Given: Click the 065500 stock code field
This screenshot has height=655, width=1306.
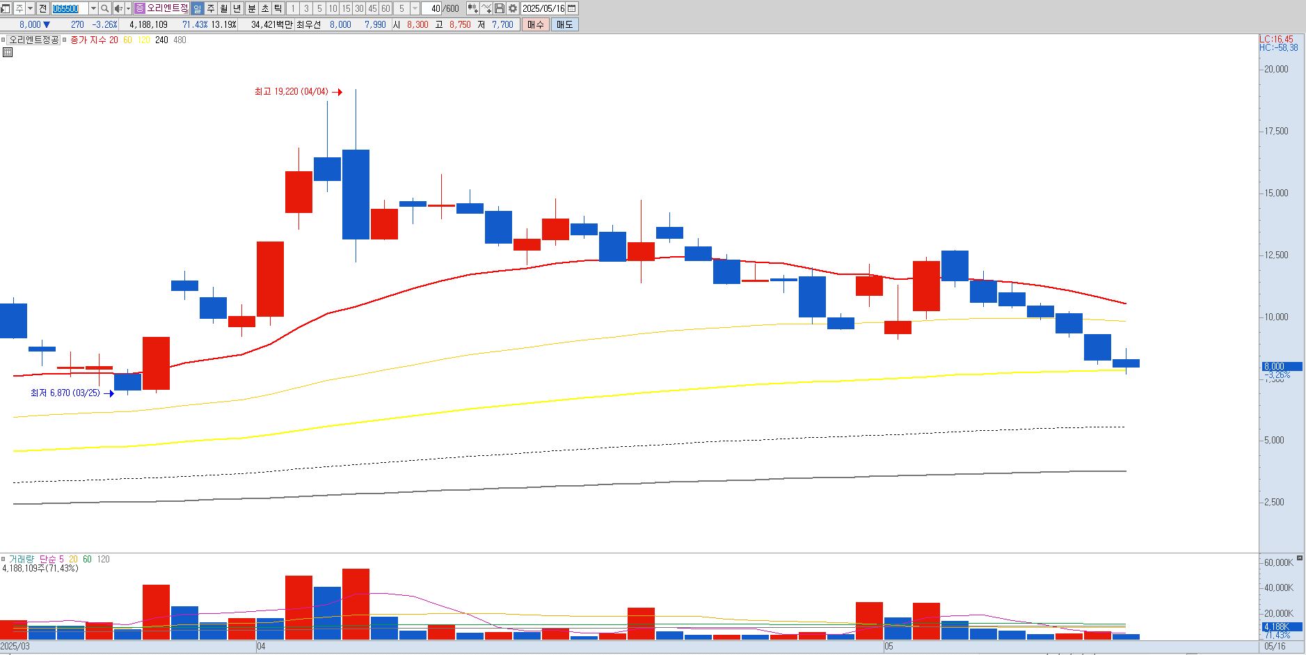Looking at the screenshot, I should [x=70, y=8].
